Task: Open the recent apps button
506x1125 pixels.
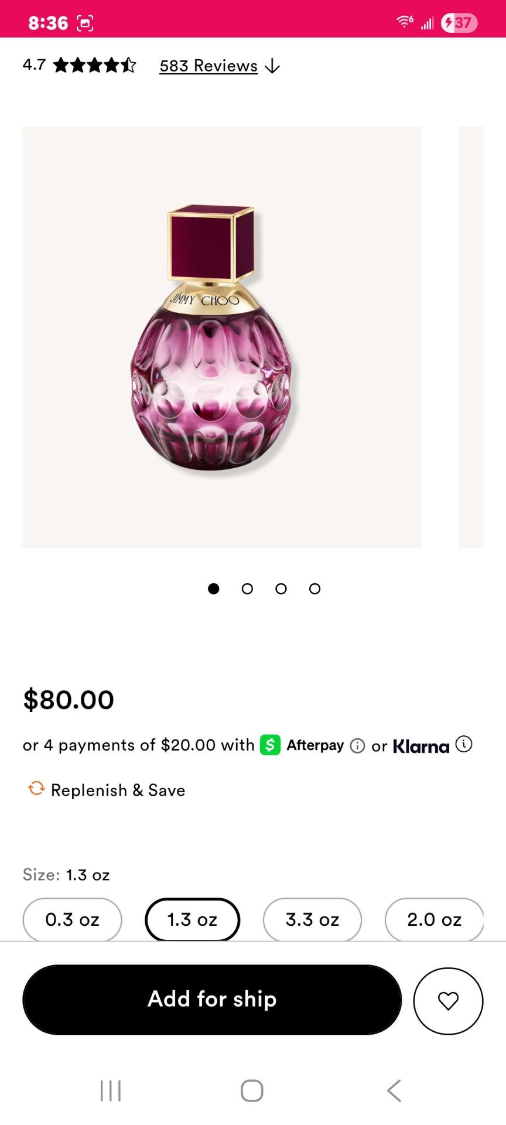Action: (110, 1090)
